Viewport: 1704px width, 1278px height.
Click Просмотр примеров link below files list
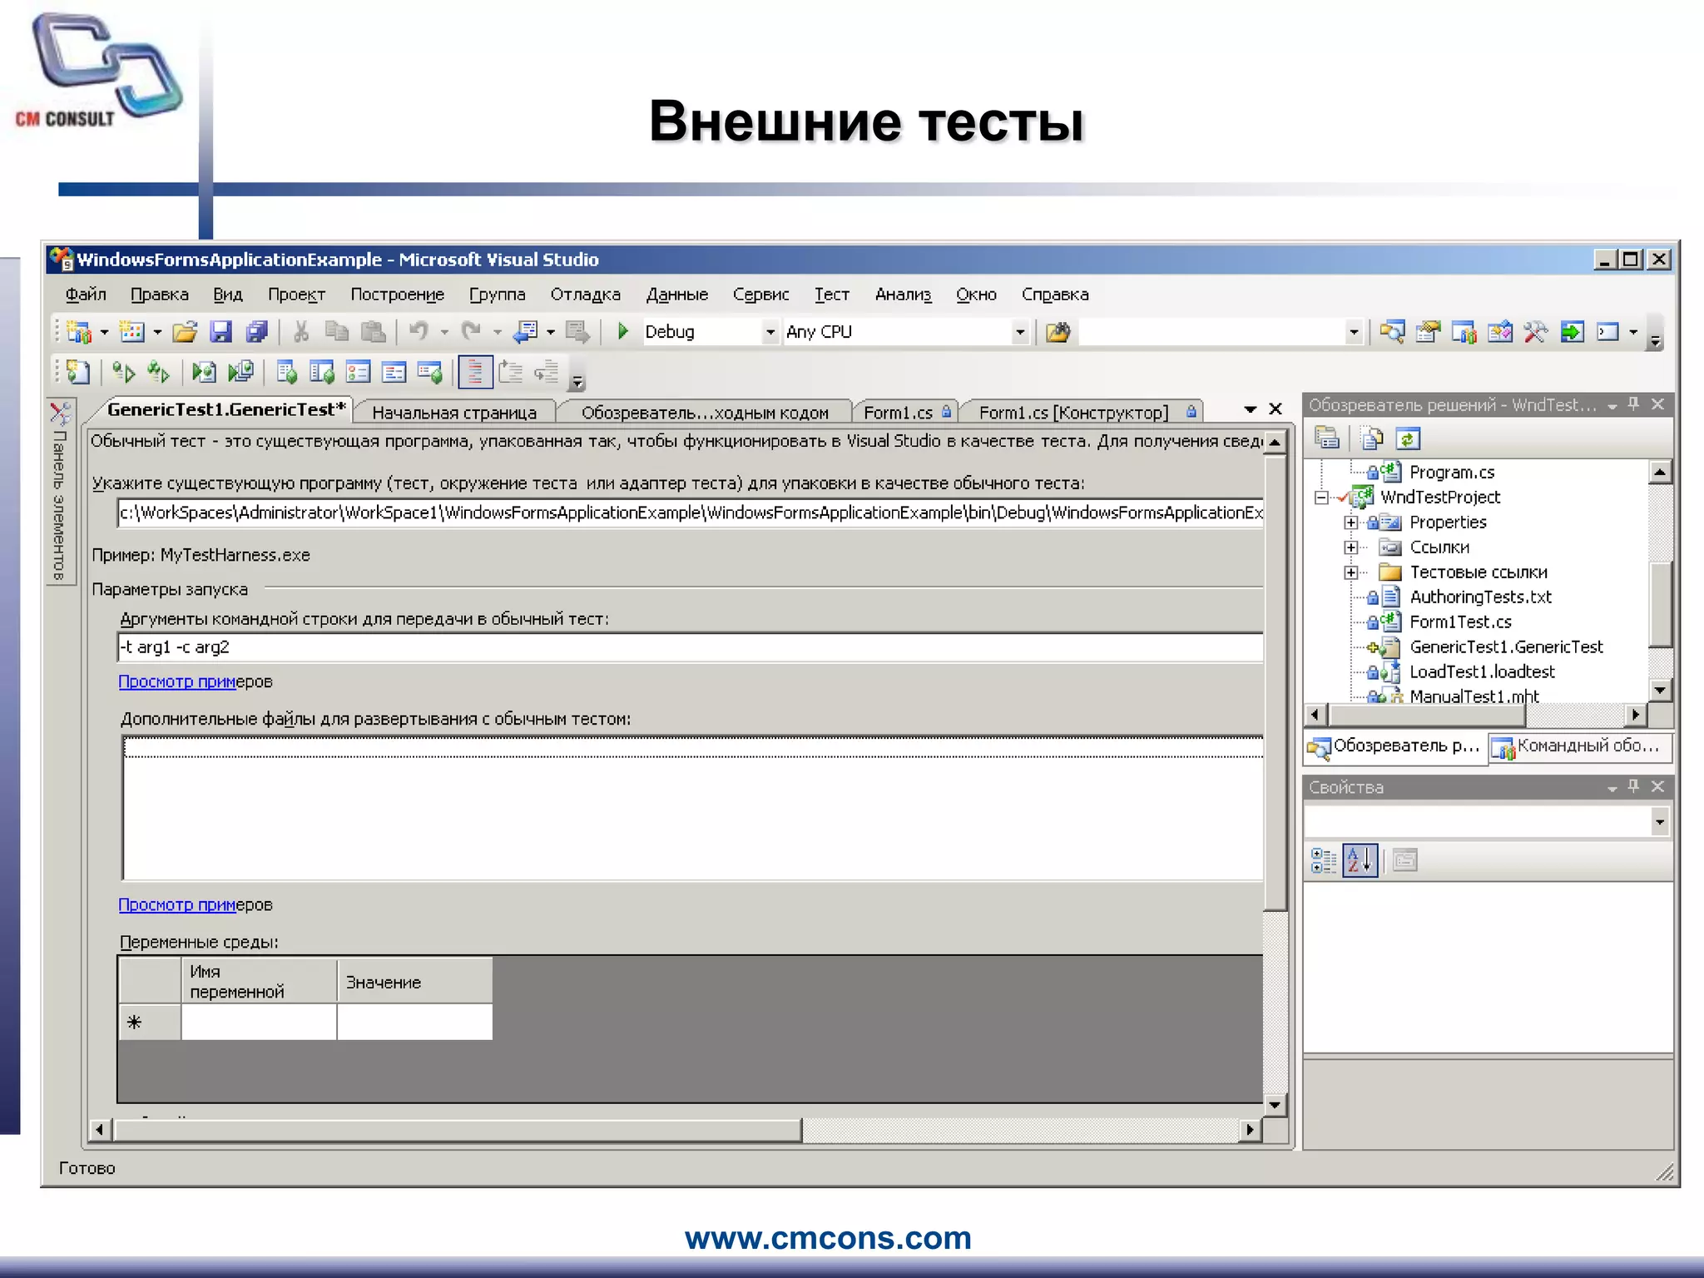[196, 904]
